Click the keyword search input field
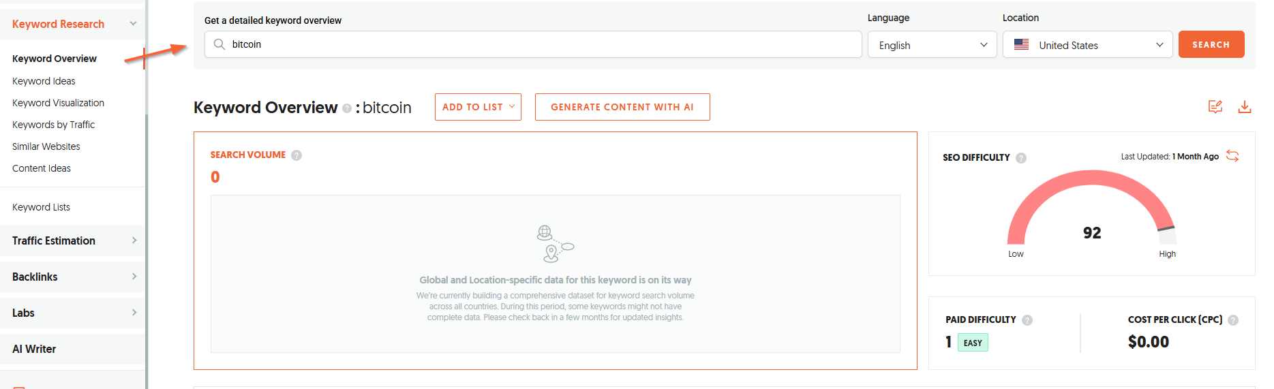 (533, 44)
